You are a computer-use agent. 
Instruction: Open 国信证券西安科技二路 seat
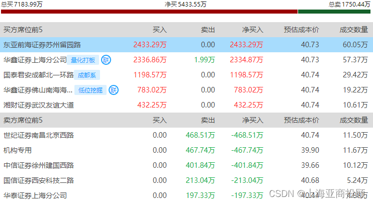pyautogui.click(x=39, y=180)
